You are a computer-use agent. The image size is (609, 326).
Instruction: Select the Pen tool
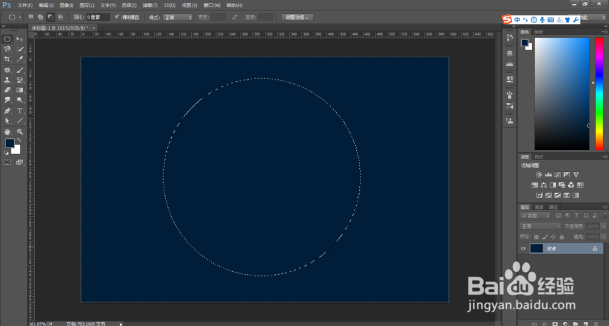click(x=7, y=111)
